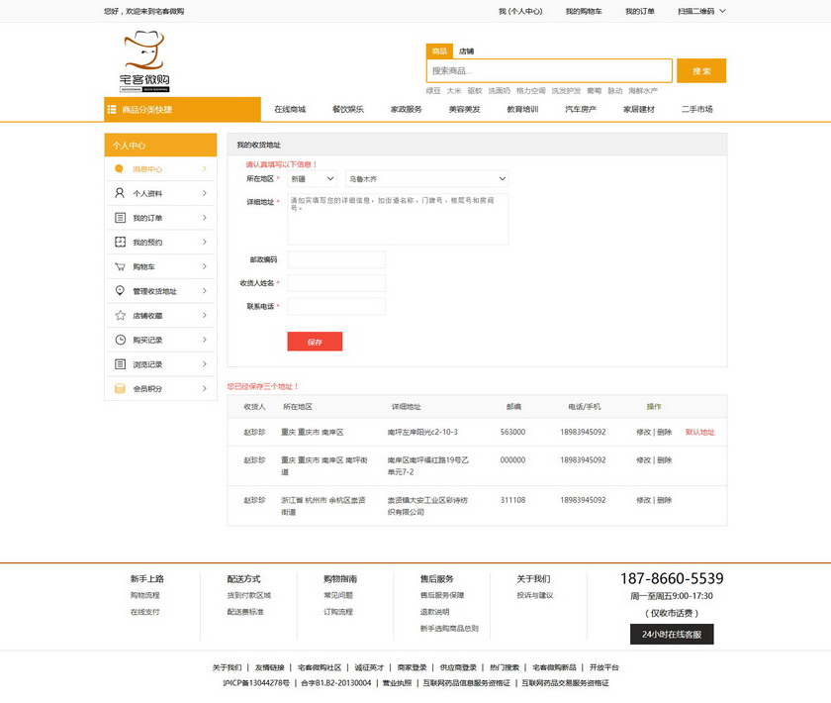Click 修改 for the 563000 address row

click(x=643, y=432)
